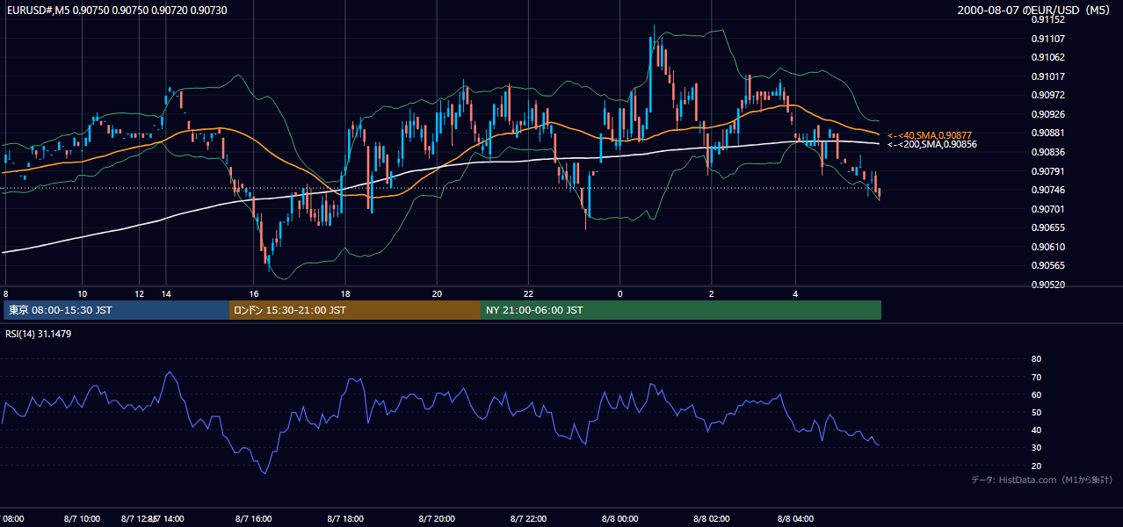
Task: Click the 8/8 04:00 bottom time label
Action: coord(795,519)
